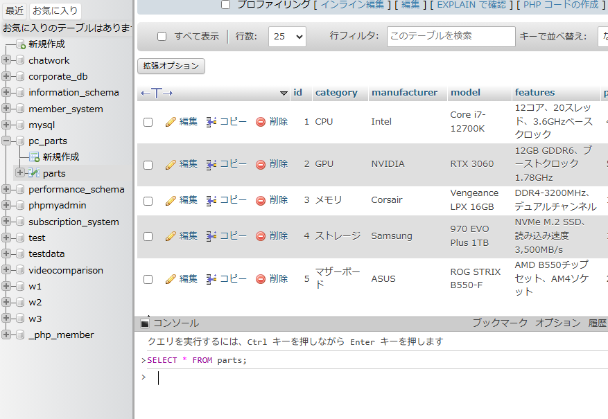This screenshot has height=419, width=608.
Task: Switch to the 最近 tab
Action: point(15,11)
